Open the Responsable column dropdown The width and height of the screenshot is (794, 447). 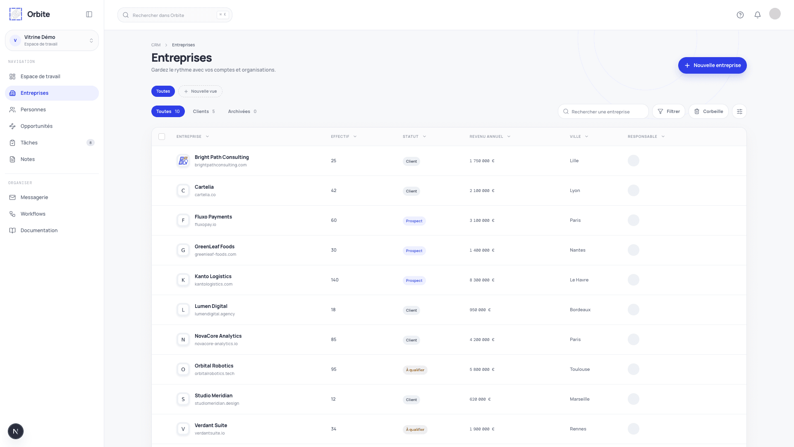click(646, 137)
